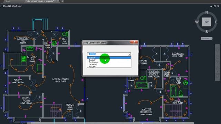Click the S compass letter on ViewCube
Image resolution: width=221 pixels, height=124 pixels.
click(x=206, y=32)
